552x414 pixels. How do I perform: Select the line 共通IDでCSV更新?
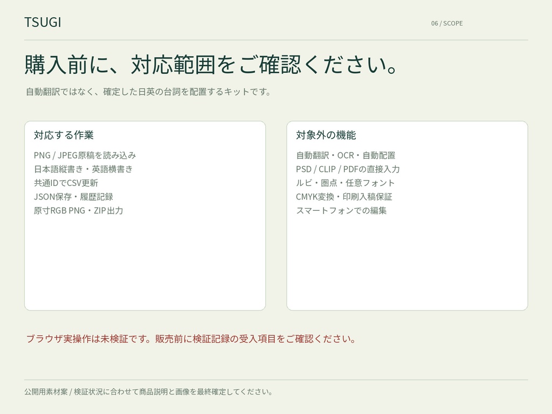click(x=66, y=183)
